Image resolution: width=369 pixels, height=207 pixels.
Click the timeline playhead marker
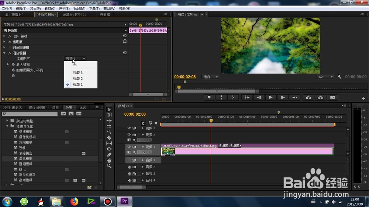click(211, 120)
